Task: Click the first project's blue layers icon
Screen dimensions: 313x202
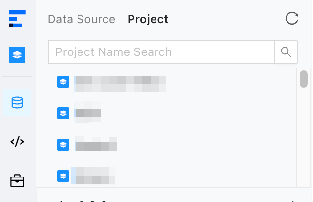Action: [x=63, y=82]
